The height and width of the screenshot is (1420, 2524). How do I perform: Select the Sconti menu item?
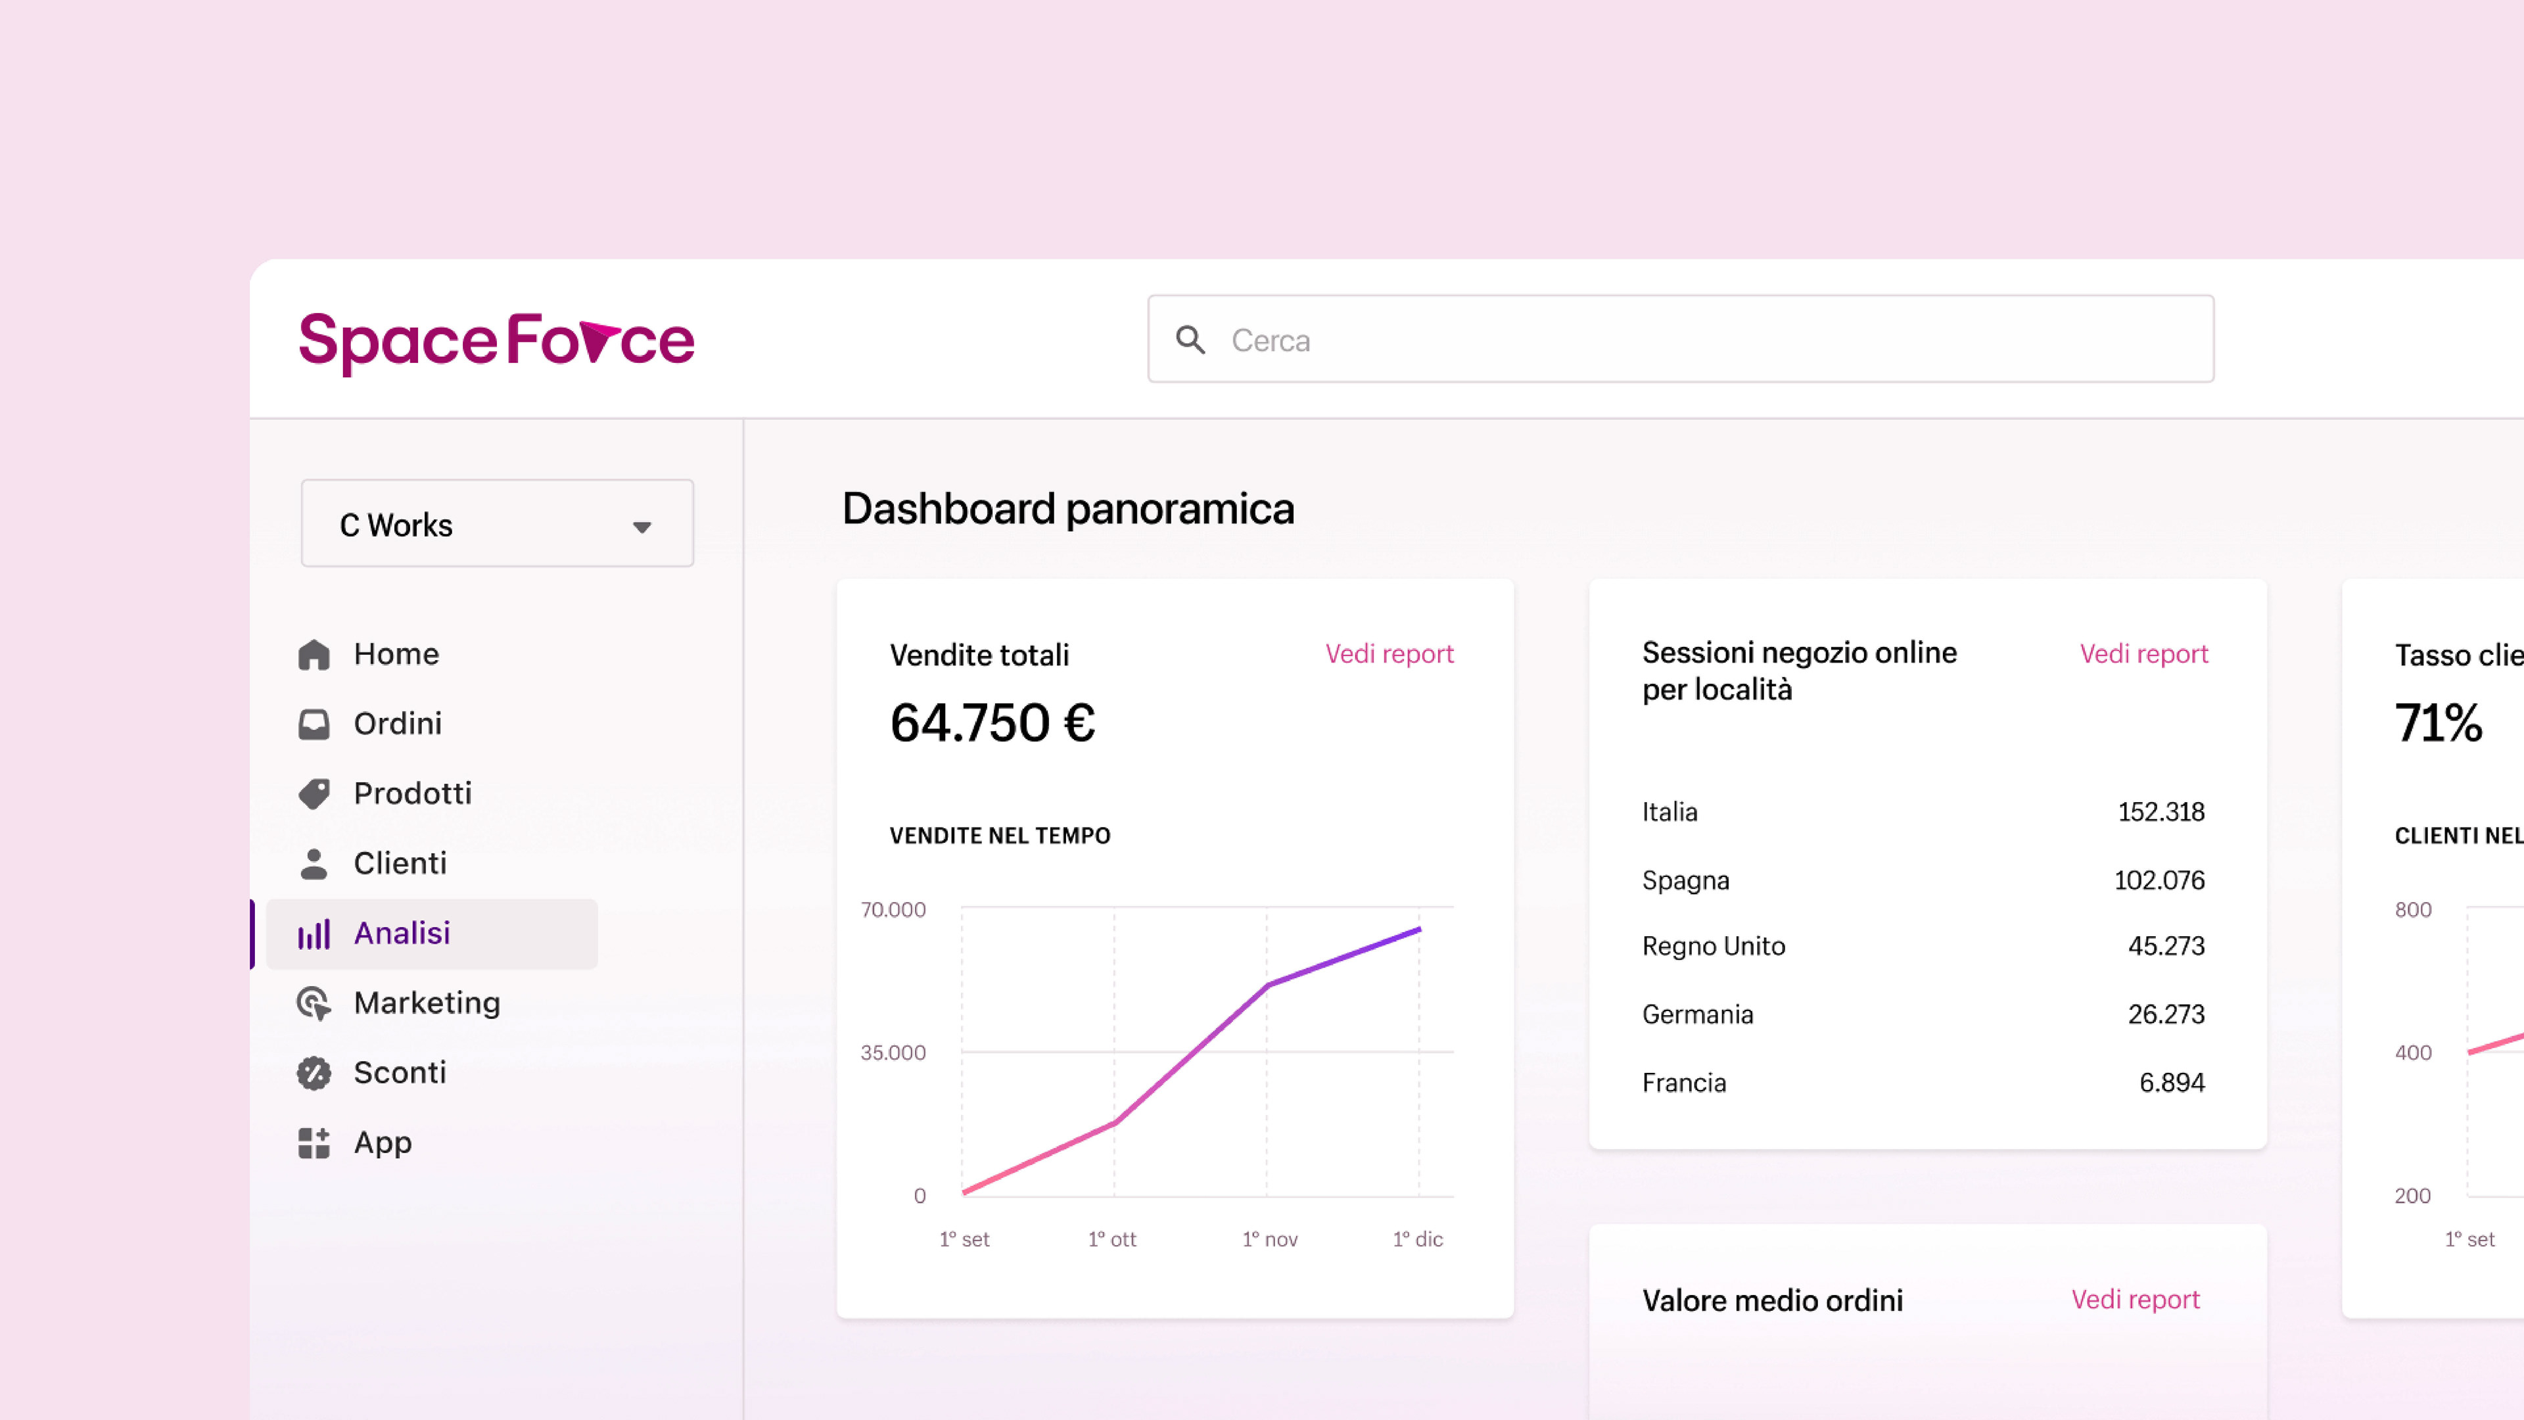coord(400,1073)
